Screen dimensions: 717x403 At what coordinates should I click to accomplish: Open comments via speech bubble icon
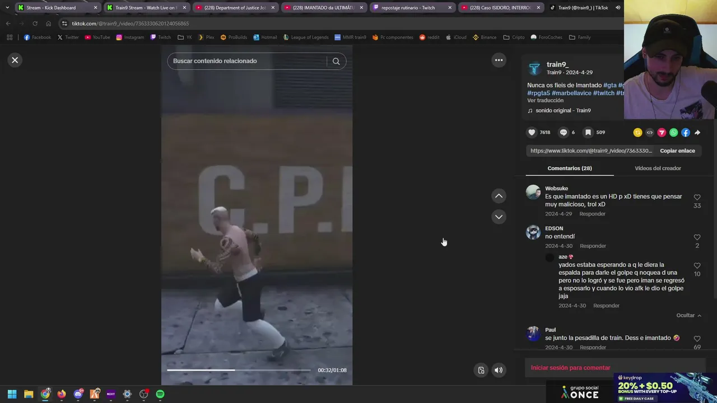pyautogui.click(x=564, y=133)
